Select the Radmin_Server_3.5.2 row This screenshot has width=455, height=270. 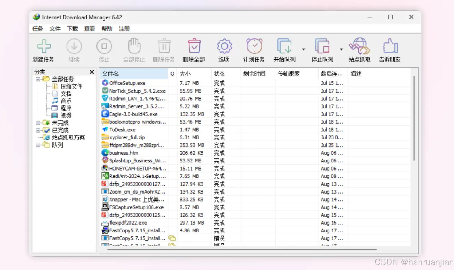[255, 106]
